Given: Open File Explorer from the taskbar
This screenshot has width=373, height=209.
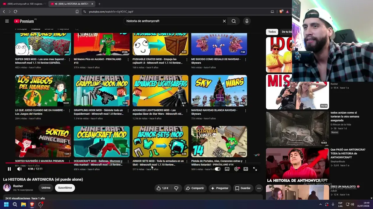Looking at the screenshot, I should click(x=23, y=204).
